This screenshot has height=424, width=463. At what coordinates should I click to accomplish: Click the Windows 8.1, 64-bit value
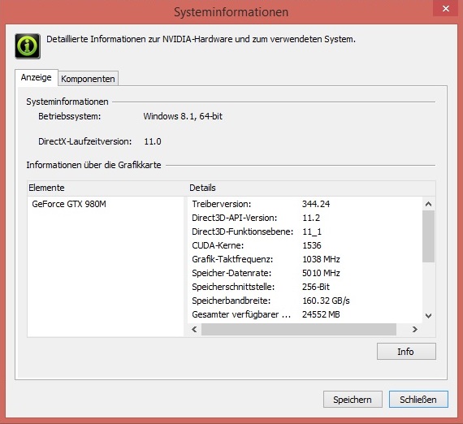click(x=183, y=116)
